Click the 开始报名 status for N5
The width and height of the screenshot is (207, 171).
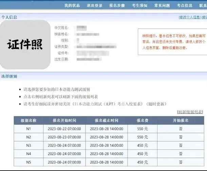181,162
